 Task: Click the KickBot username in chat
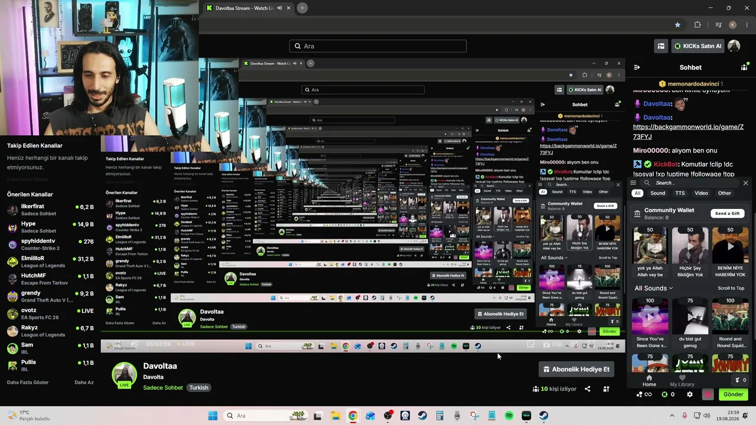pos(666,164)
